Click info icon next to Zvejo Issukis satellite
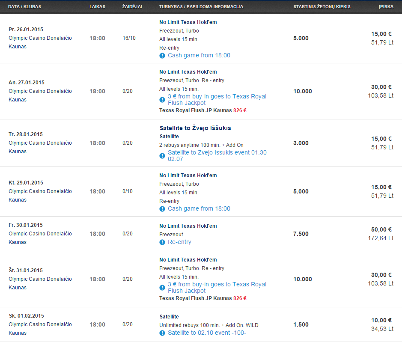This screenshot has width=402, height=342. pyautogui.click(x=162, y=156)
